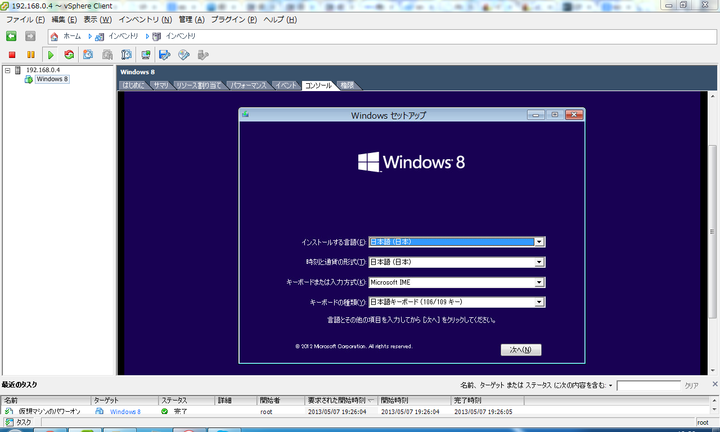
Task: Open the ファイル menu
Action: [25, 20]
